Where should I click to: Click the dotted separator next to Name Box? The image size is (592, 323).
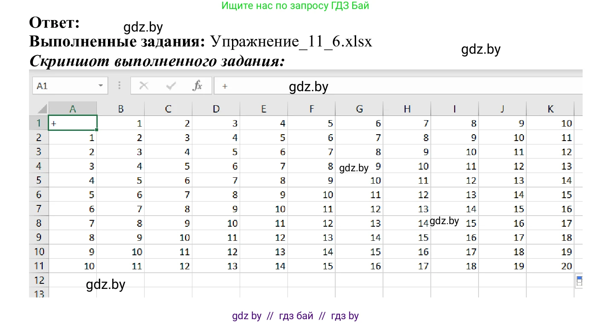point(119,85)
